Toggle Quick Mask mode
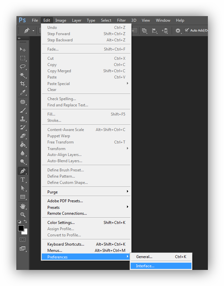This screenshot has height=286, width=224. (22, 239)
